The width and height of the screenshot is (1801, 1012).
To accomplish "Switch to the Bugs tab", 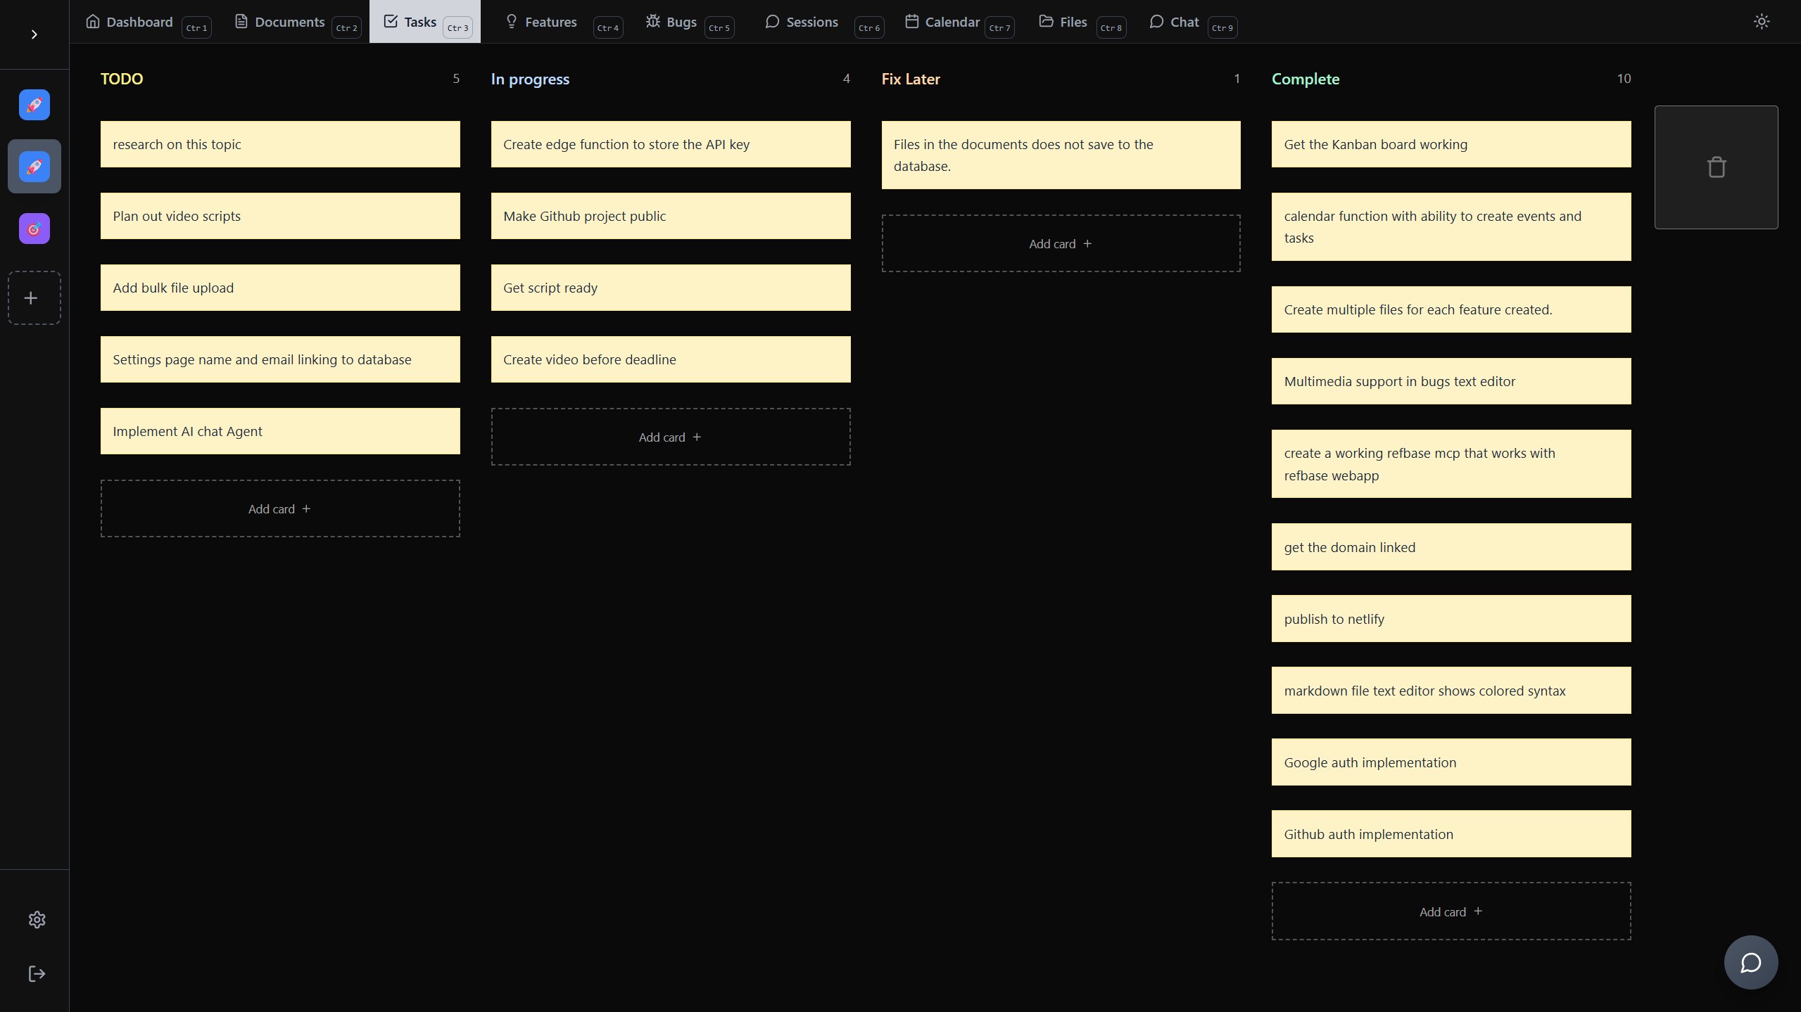I will 681,22.
